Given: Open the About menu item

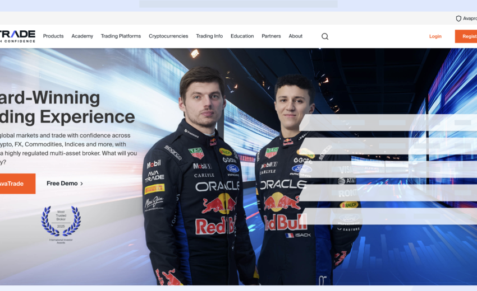Looking at the screenshot, I should pos(295,36).
